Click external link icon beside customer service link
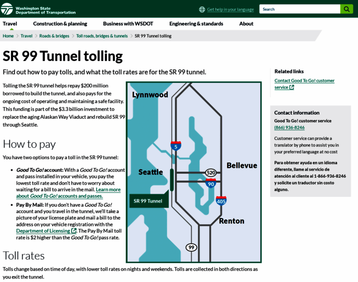The image size is (358, 282). (x=292, y=87)
